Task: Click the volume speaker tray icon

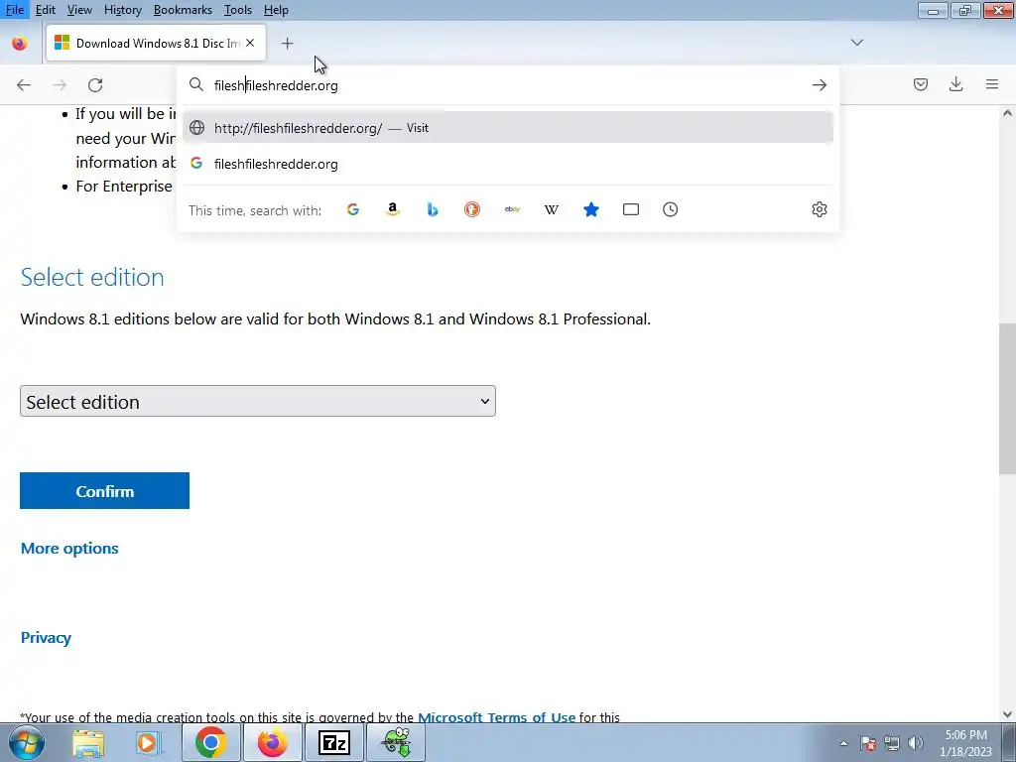Action: [916, 743]
